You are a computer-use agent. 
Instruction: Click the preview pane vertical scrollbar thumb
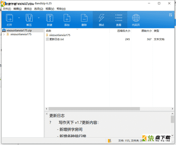point(172,119)
